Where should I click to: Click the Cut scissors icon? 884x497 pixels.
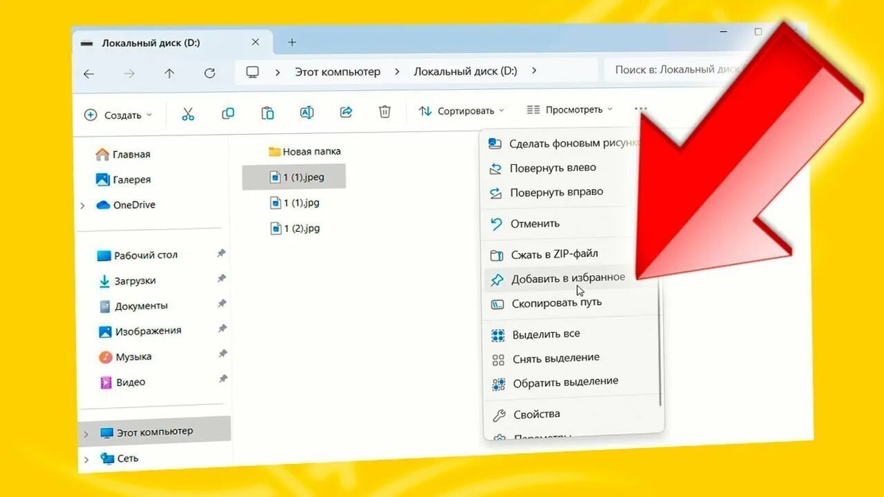tap(188, 114)
